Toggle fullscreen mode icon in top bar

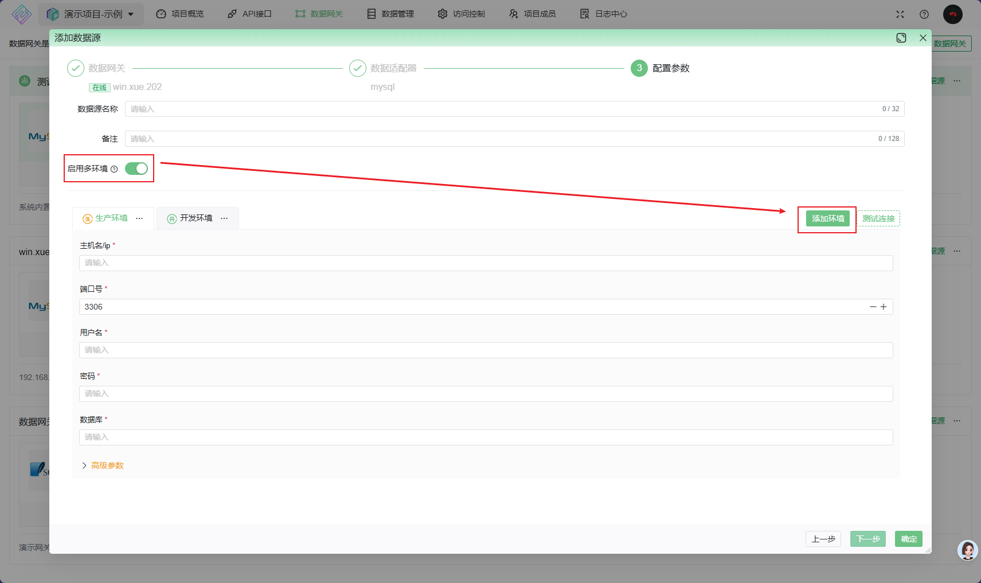point(900,14)
